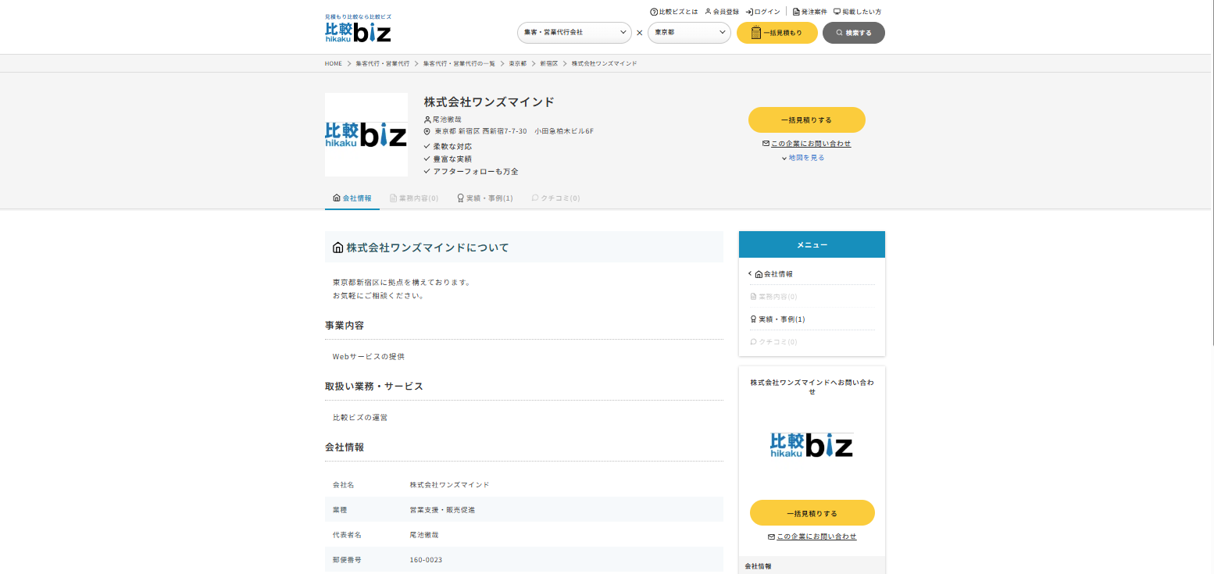Click the 株式会社ワンズマインド company title
1214x574 pixels.
click(489, 102)
